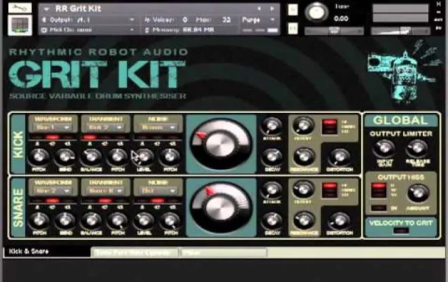Click the Max voices value 32

[226, 20]
